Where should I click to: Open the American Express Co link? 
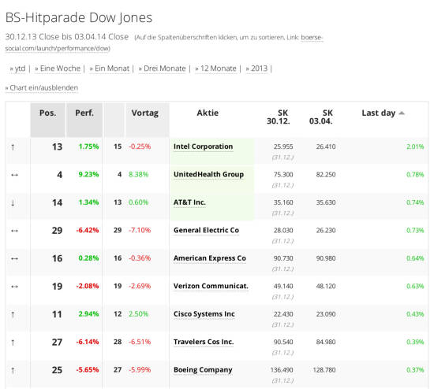210,258
